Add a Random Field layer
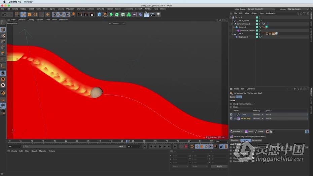Viewport: 313px width, 176px height. [x=237, y=132]
